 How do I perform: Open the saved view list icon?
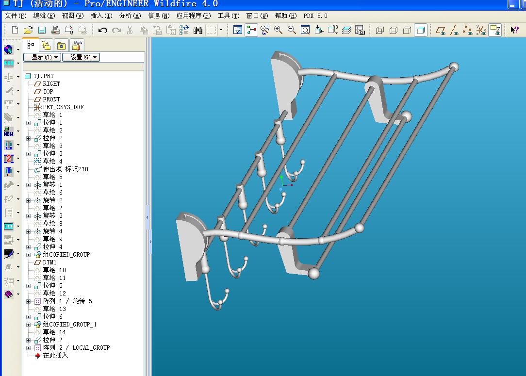(333, 30)
